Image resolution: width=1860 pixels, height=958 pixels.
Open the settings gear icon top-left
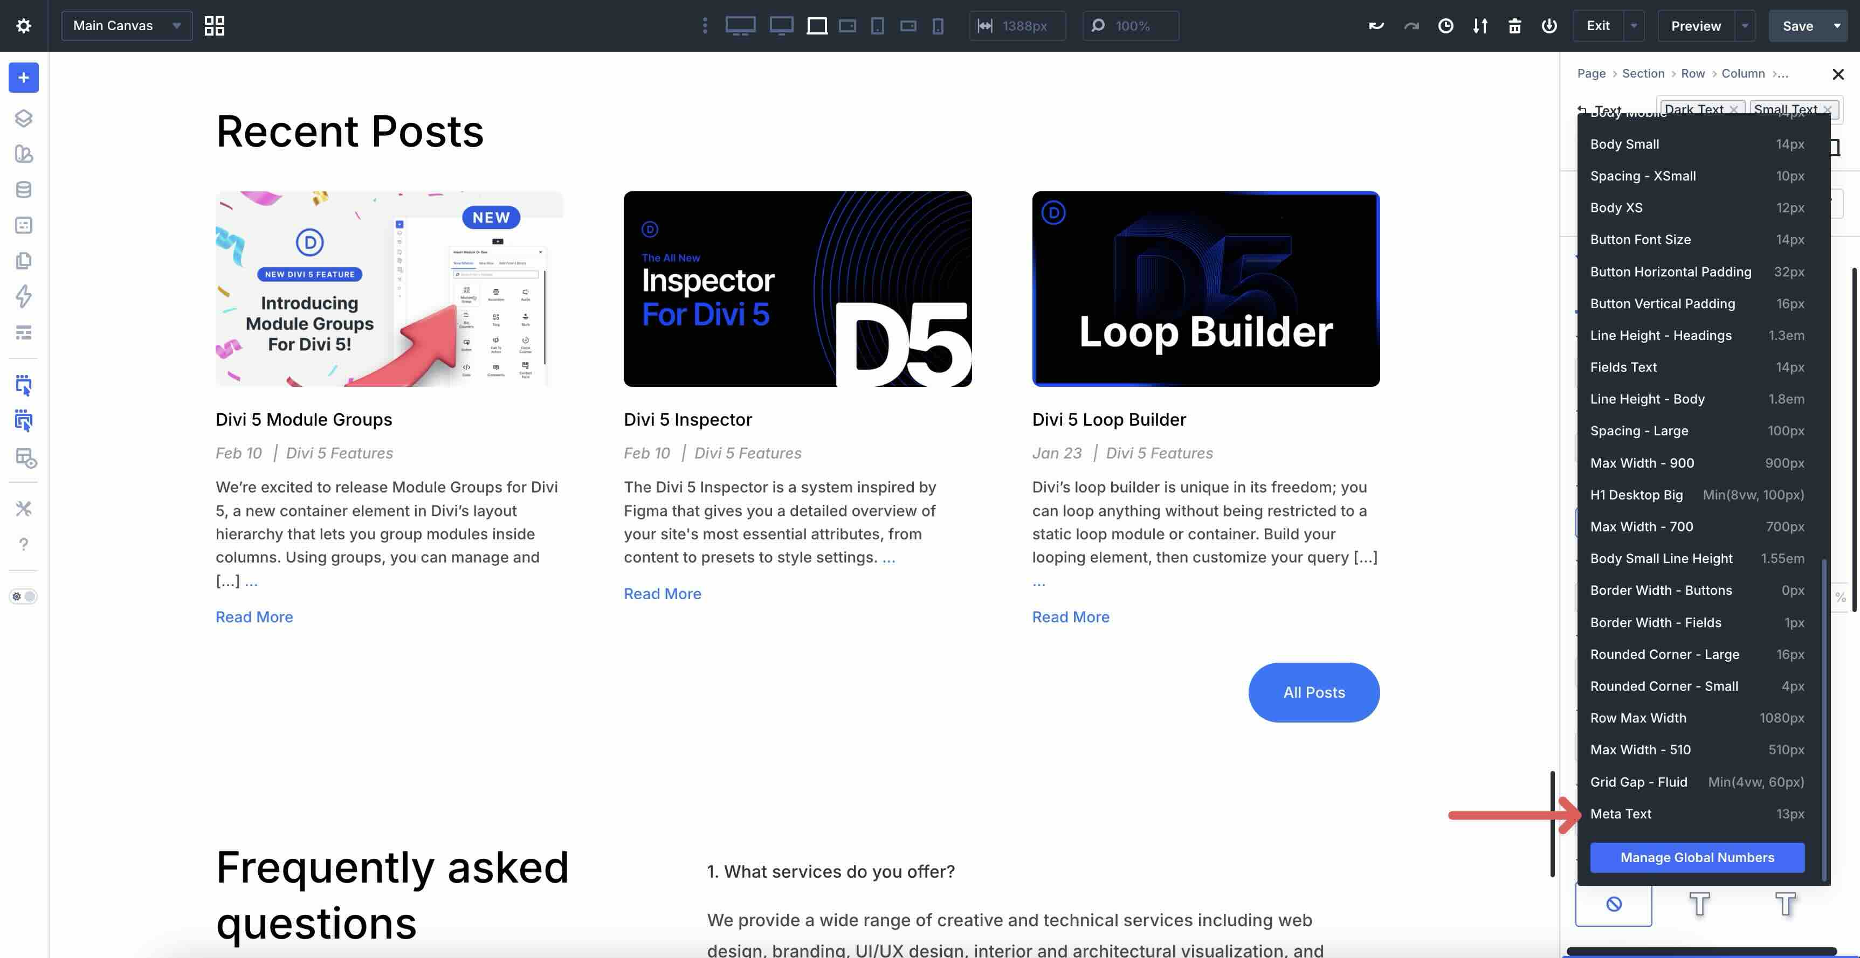[23, 26]
